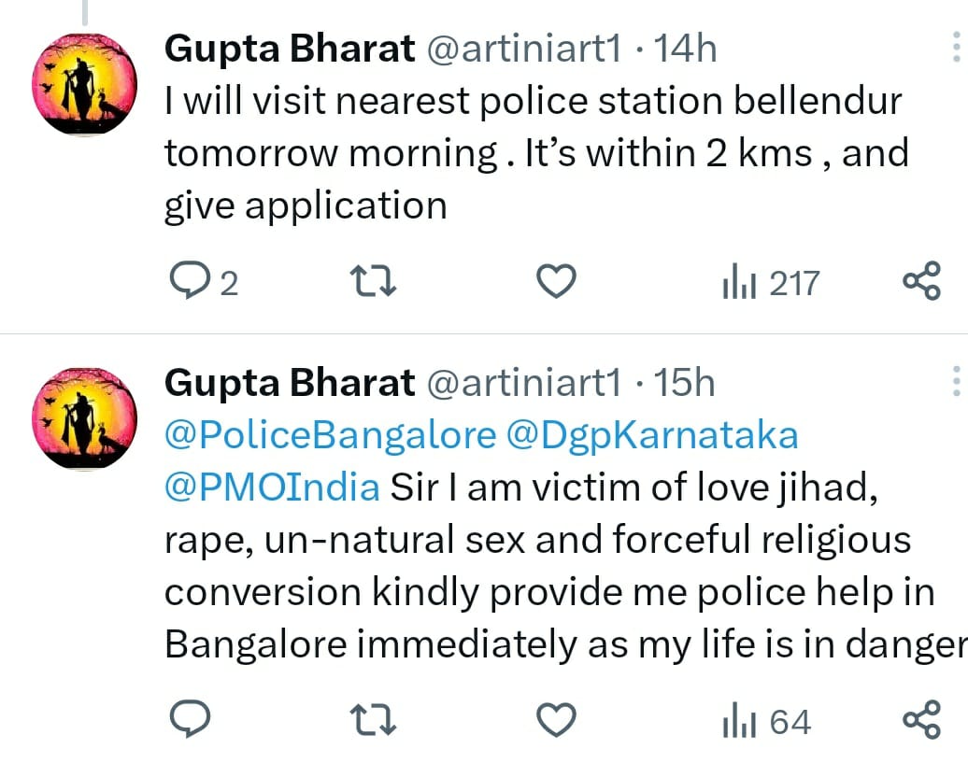Image resolution: width=968 pixels, height=763 pixels.
Task: Like the police station visit tweet
Action: (558, 280)
